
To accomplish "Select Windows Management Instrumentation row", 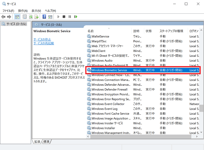I will point(143,133).
